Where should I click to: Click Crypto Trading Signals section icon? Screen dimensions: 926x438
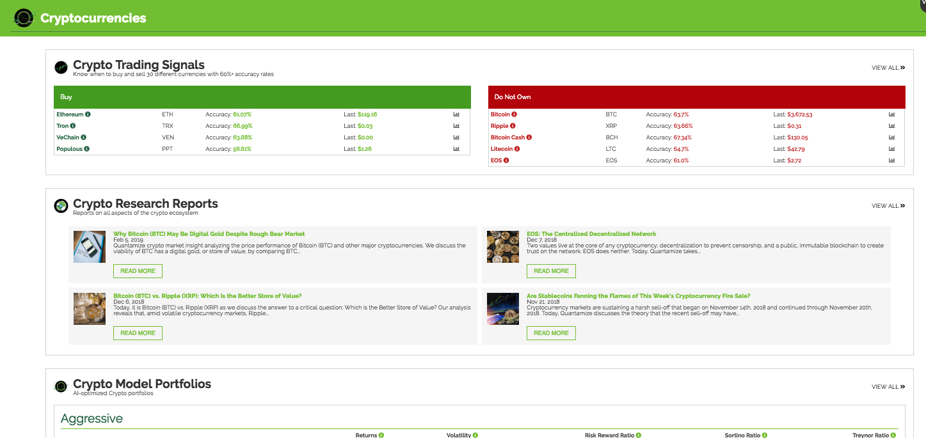pos(61,67)
